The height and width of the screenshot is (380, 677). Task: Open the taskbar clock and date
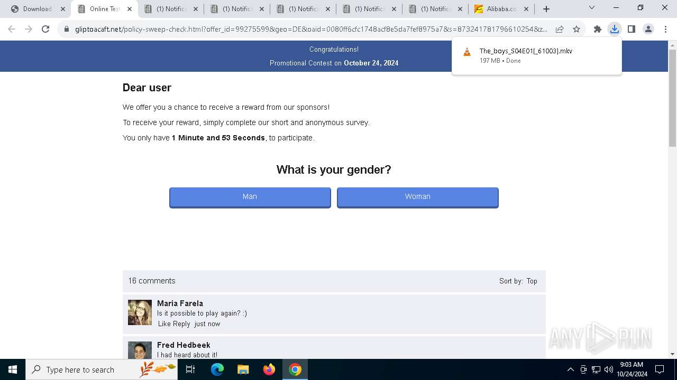tap(632, 369)
